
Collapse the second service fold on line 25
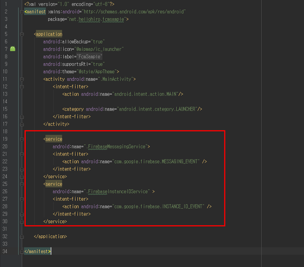22,184
